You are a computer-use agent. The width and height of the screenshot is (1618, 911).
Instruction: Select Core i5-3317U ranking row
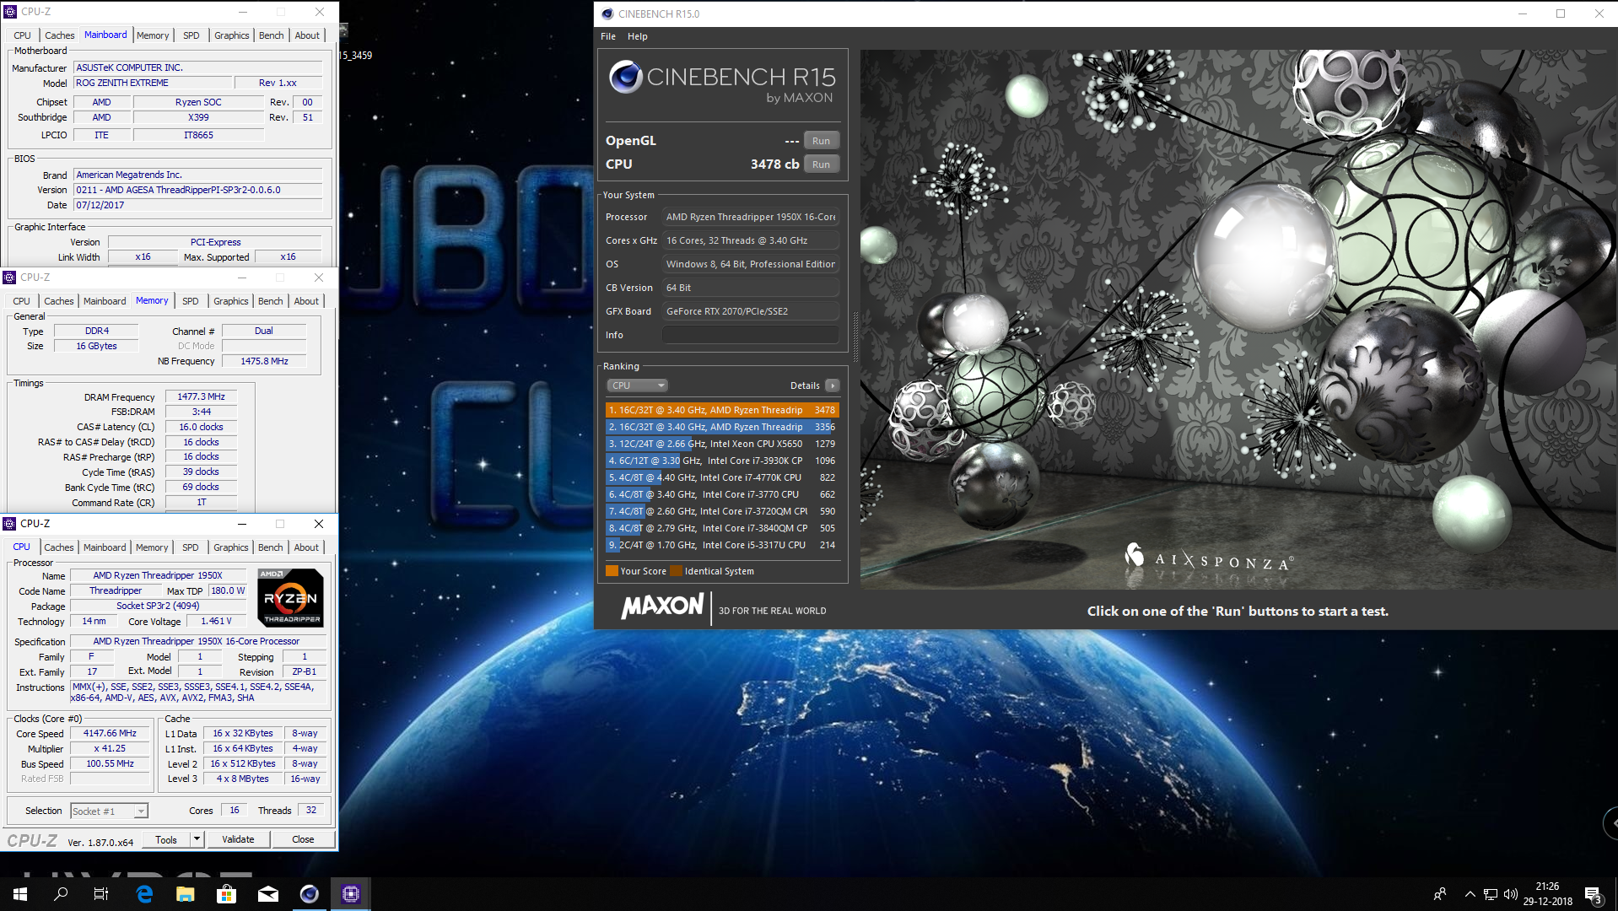click(x=721, y=545)
